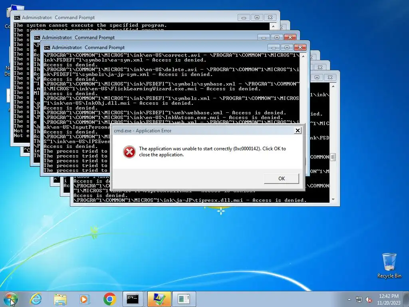409x307 pixels.
Task: Click the date 11/20/2023 in tray
Action: 389,303
